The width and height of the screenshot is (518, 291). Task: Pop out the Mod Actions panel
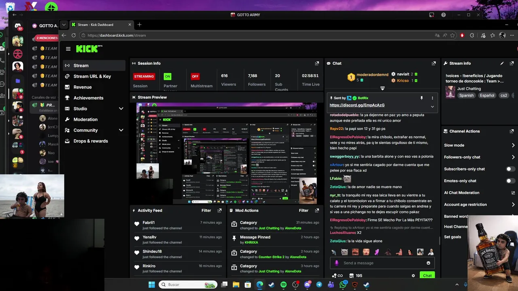[317, 211]
